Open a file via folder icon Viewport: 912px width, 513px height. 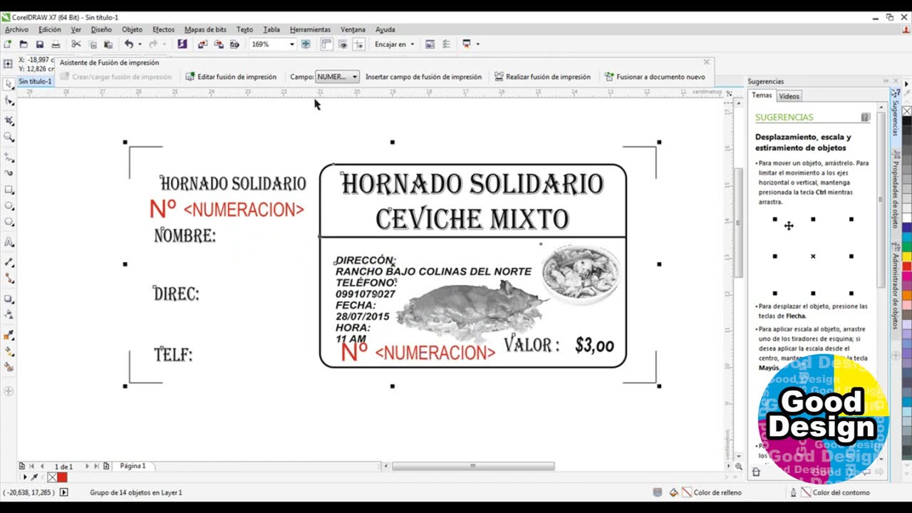pyautogui.click(x=24, y=44)
